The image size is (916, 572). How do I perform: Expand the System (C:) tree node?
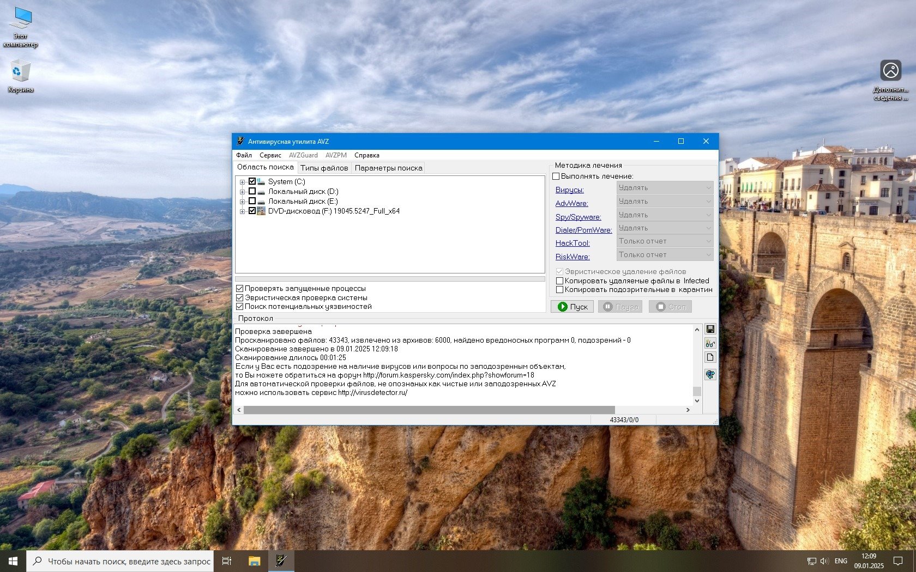pyautogui.click(x=242, y=182)
